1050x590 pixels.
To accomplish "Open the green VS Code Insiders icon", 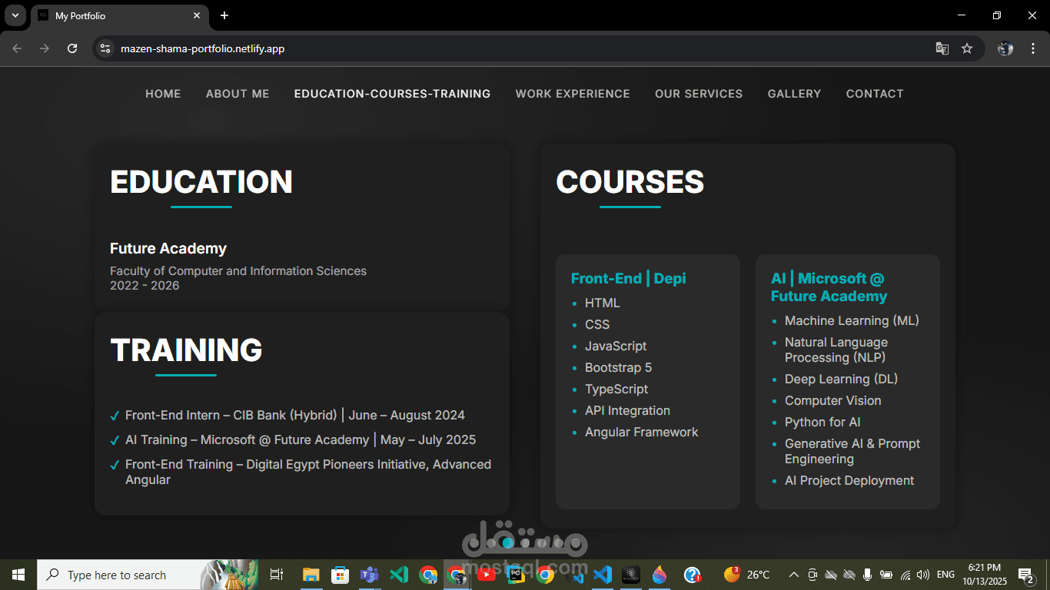I will [x=399, y=575].
